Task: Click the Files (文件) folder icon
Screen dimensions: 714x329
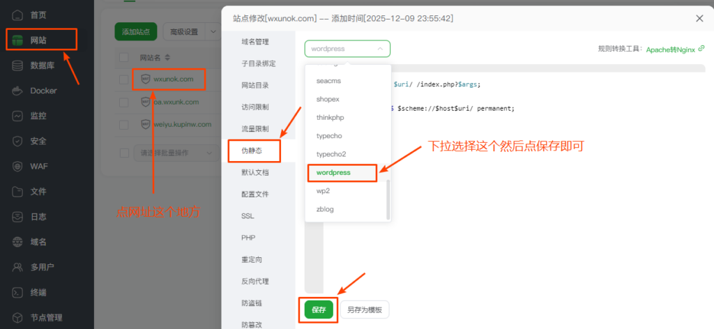Action: coord(17,192)
